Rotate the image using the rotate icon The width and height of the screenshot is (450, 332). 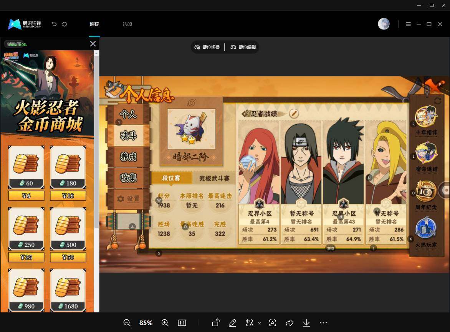pyautogui.click(x=216, y=323)
